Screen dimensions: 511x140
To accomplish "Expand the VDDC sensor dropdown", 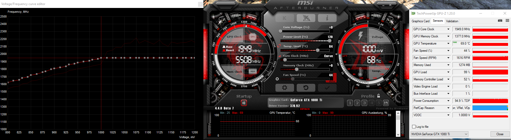I will tap(448, 115).
